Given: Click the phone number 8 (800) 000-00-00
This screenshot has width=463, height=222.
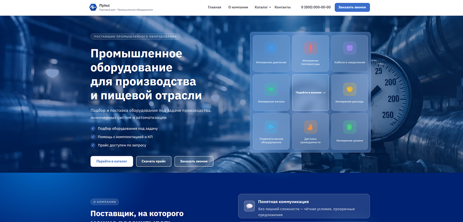Looking at the screenshot, I should [316, 8].
